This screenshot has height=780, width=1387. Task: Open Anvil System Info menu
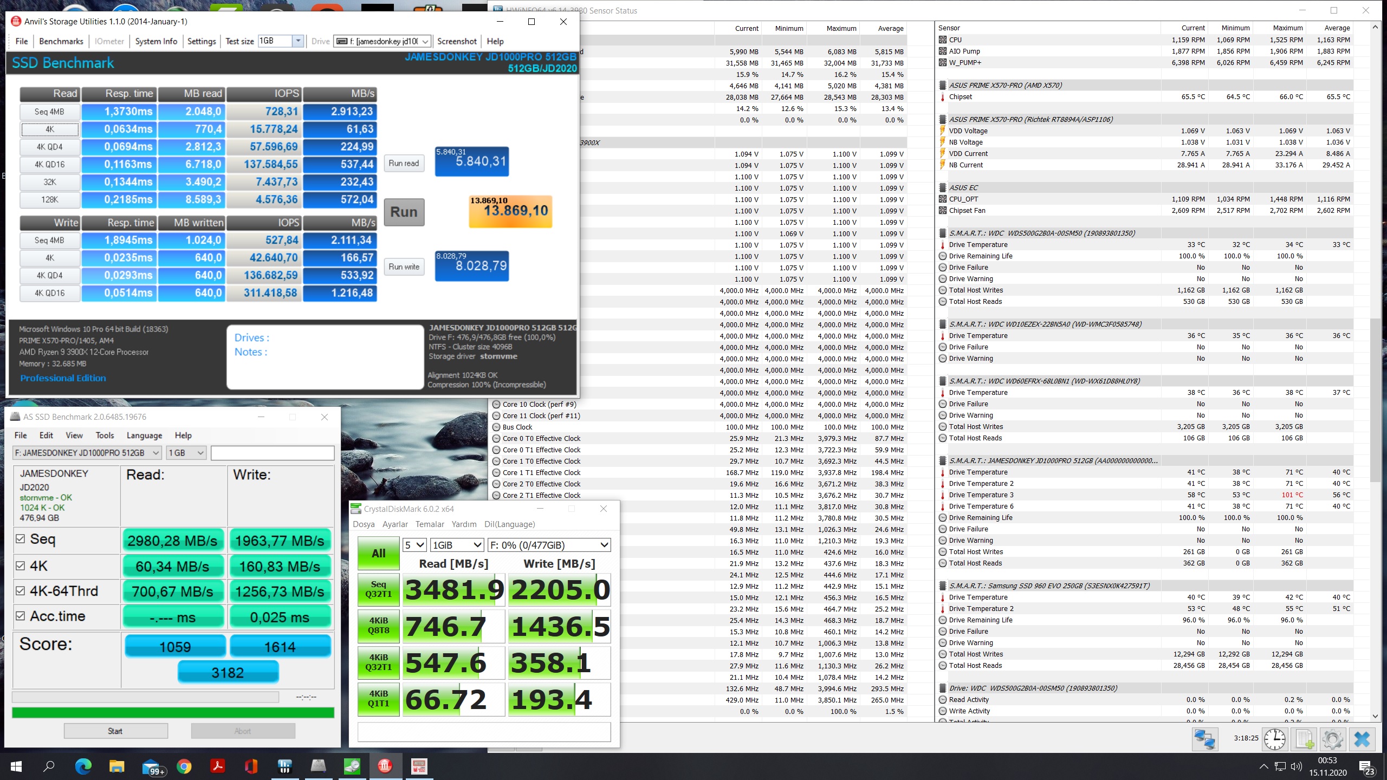pyautogui.click(x=156, y=41)
